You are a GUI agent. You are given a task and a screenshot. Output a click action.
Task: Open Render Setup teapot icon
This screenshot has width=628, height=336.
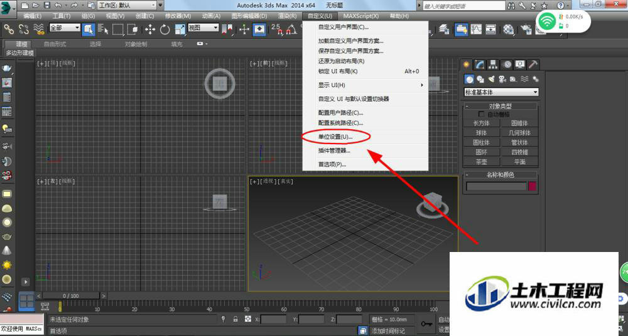click(526, 29)
